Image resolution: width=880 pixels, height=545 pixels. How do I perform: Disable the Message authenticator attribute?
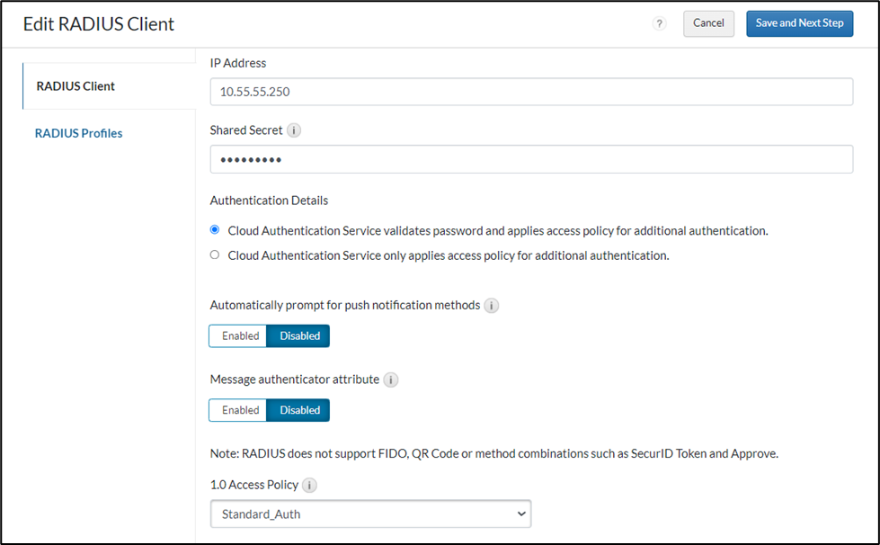click(x=298, y=410)
